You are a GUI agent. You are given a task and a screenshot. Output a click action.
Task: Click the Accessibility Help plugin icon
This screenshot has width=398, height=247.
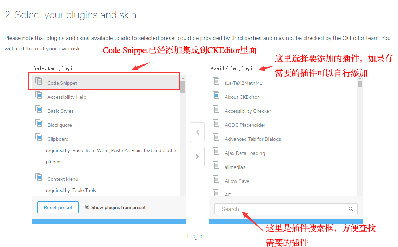click(39, 95)
